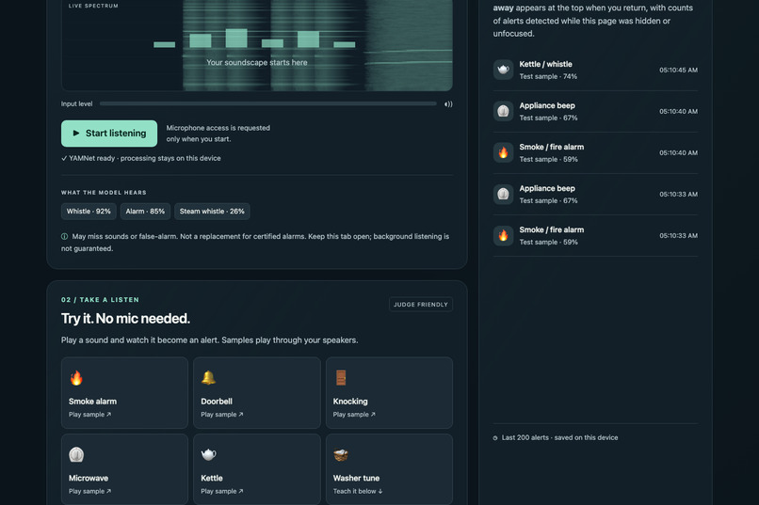Select the Alarm · 85% chip
This screenshot has width=759, height=505.
click(145, 212)
